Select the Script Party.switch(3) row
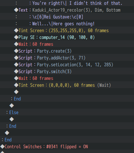The width and height of the screenshot is (134, 153). [x=67, y=71]
